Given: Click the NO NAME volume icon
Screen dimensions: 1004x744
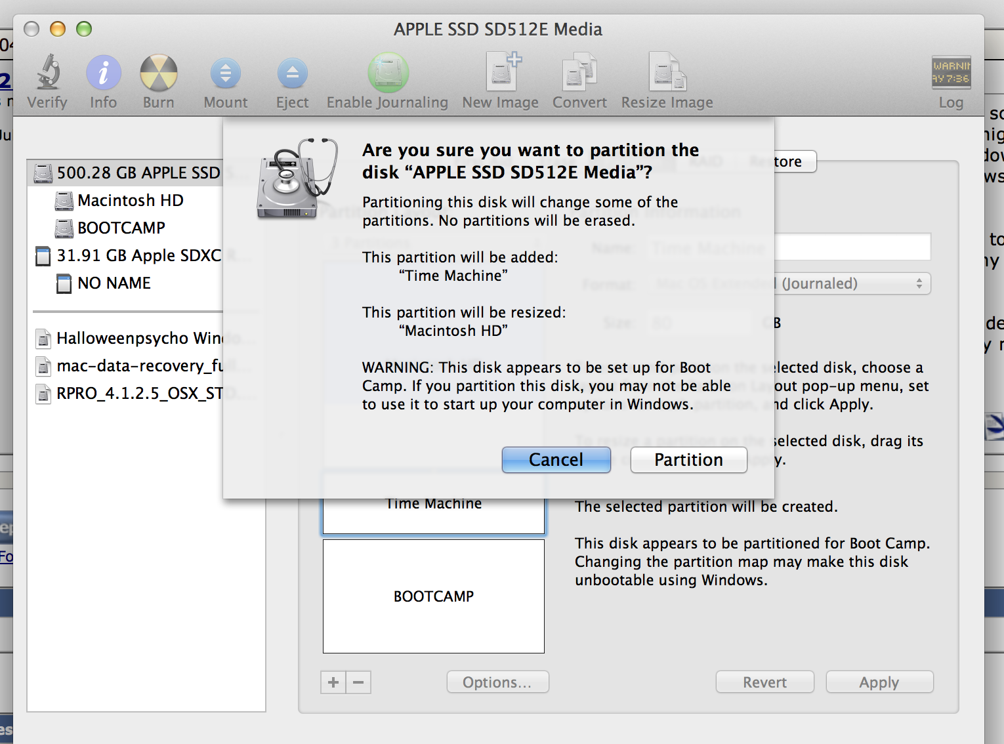Looking at the screenshot, I should point(64,283).
